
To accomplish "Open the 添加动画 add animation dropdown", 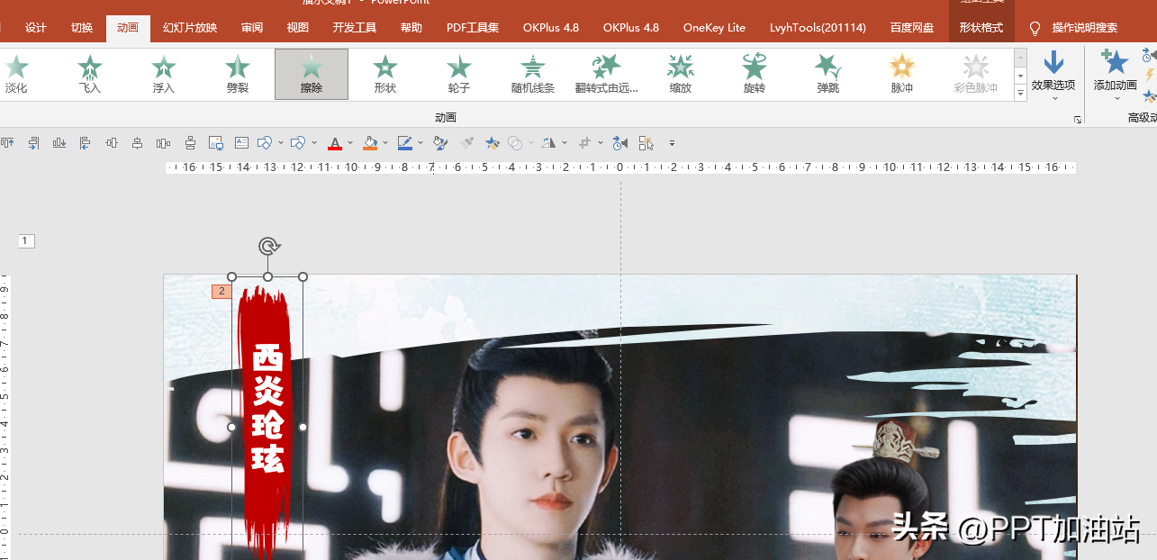I will click(x=1116, y=76).
